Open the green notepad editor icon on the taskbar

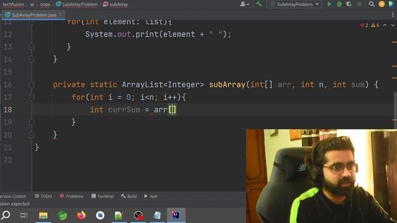(x=119, y=216)
